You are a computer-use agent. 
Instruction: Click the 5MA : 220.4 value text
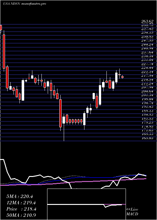coord(19,196)
